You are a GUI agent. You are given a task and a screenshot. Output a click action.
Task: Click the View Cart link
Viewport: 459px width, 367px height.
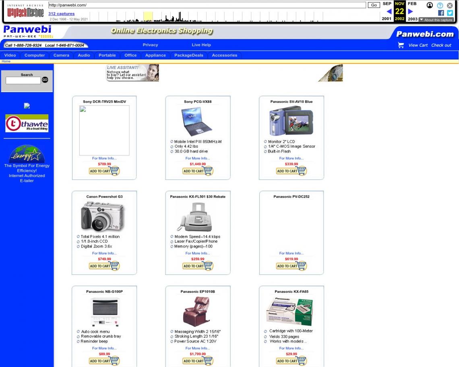418,45
